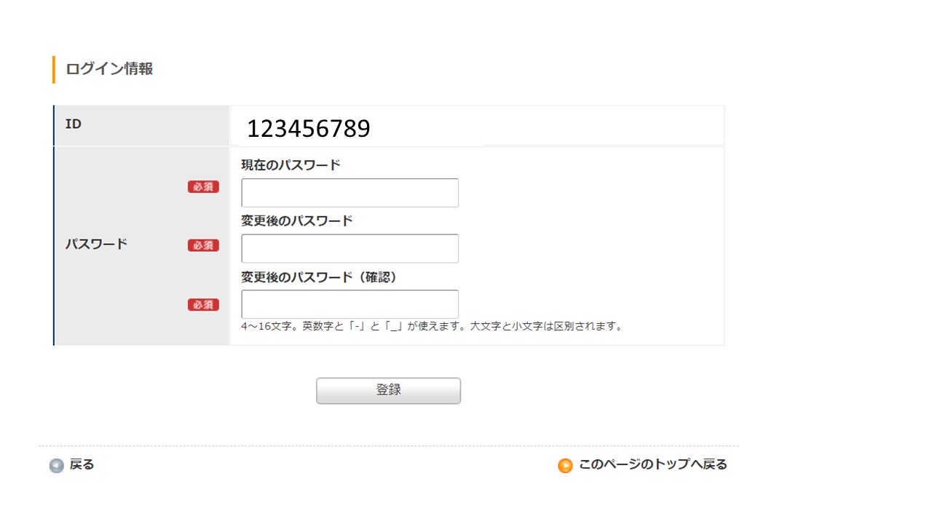Click the 必須 badge beside current password
The height and width of the screenshot is (524, 932).
point(203,187)
